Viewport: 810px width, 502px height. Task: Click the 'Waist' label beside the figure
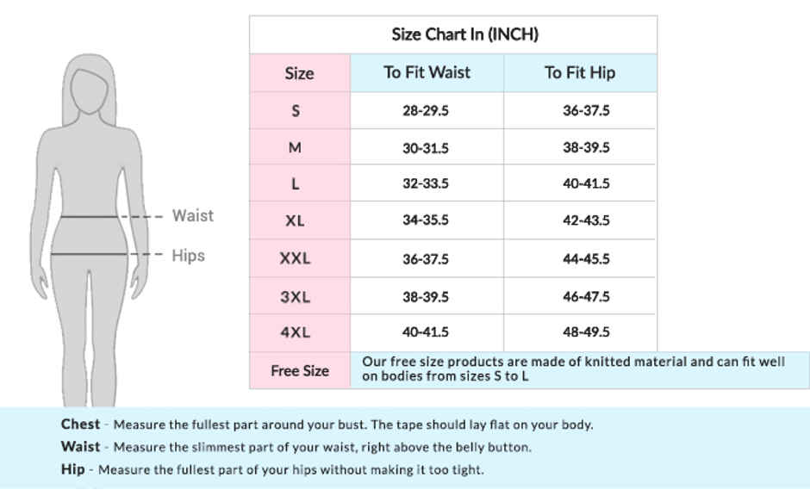tap(192, 215)
